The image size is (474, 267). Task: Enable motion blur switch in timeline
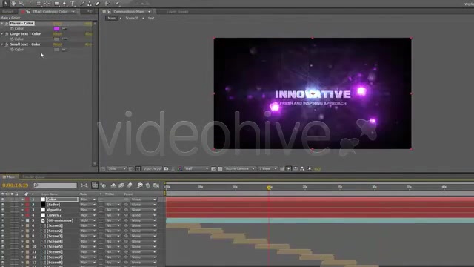130,185
